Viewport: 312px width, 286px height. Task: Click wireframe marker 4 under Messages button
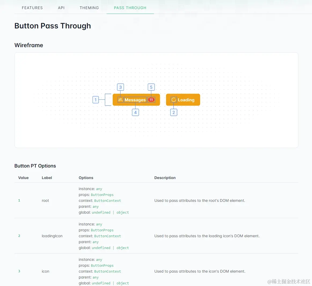point(135,112)
